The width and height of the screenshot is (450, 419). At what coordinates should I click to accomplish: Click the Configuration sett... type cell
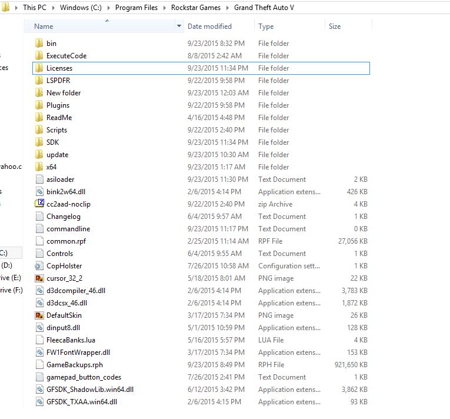[289, 265]
